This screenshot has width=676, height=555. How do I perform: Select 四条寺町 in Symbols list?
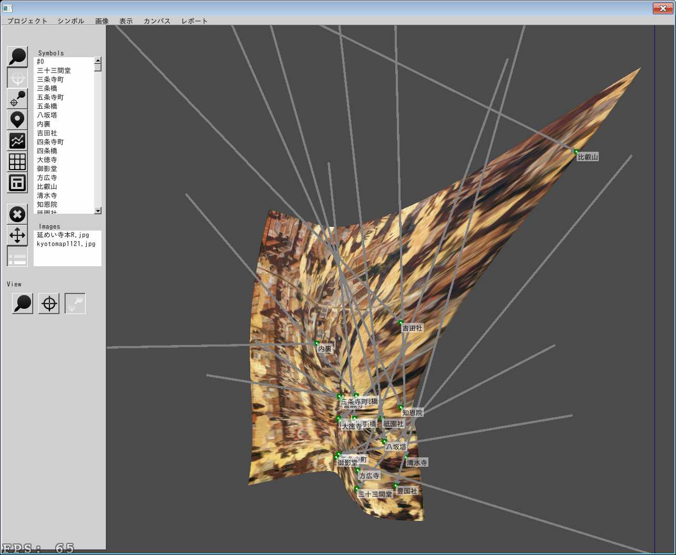point(64,142)
